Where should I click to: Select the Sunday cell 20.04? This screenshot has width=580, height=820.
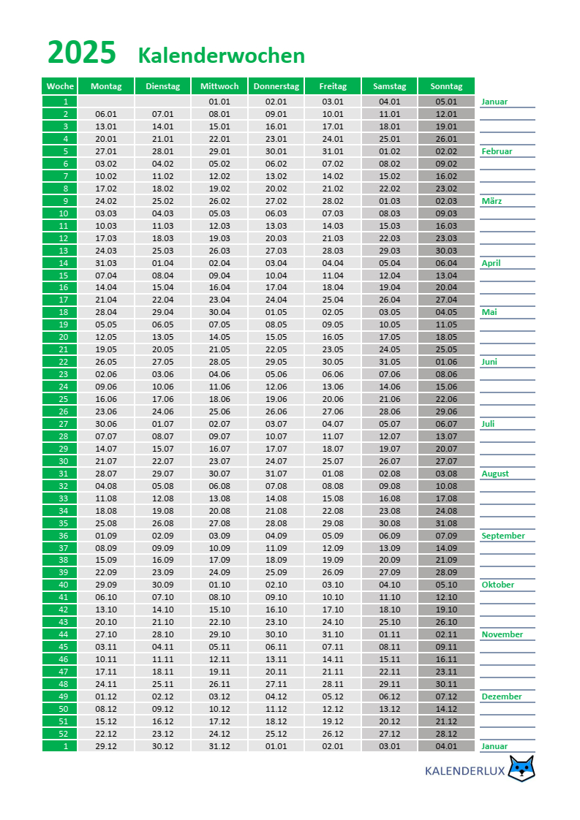(x=446, y=287)
